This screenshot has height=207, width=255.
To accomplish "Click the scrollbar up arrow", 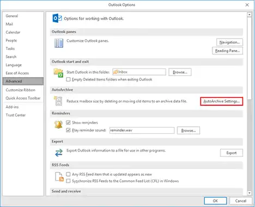I will (249, 15).
